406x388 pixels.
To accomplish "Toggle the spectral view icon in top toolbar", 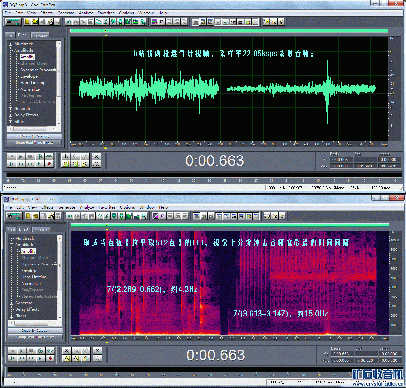I will 247,22.
